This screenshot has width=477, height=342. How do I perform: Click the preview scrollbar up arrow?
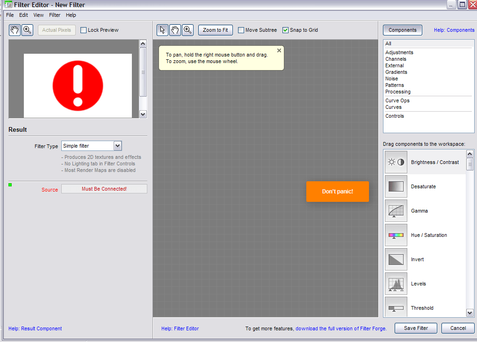pyautogui.click(x=143, y=43)
